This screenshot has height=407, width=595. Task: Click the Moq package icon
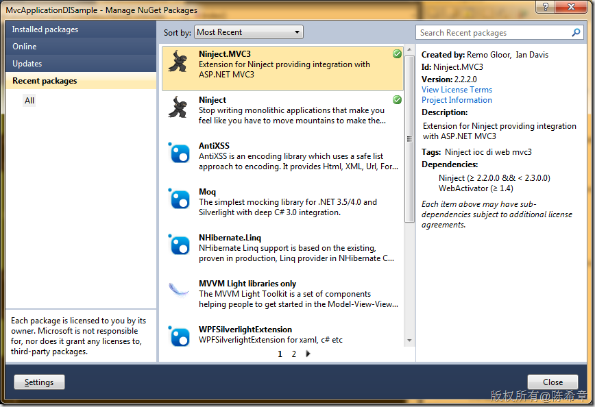tap(179, 199)
